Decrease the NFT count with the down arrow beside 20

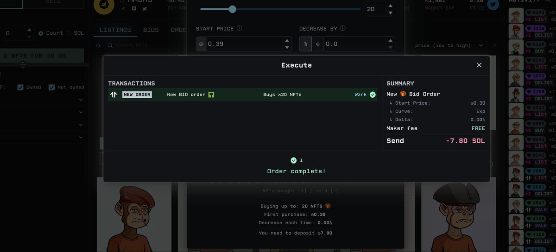[x=390, y=13]
